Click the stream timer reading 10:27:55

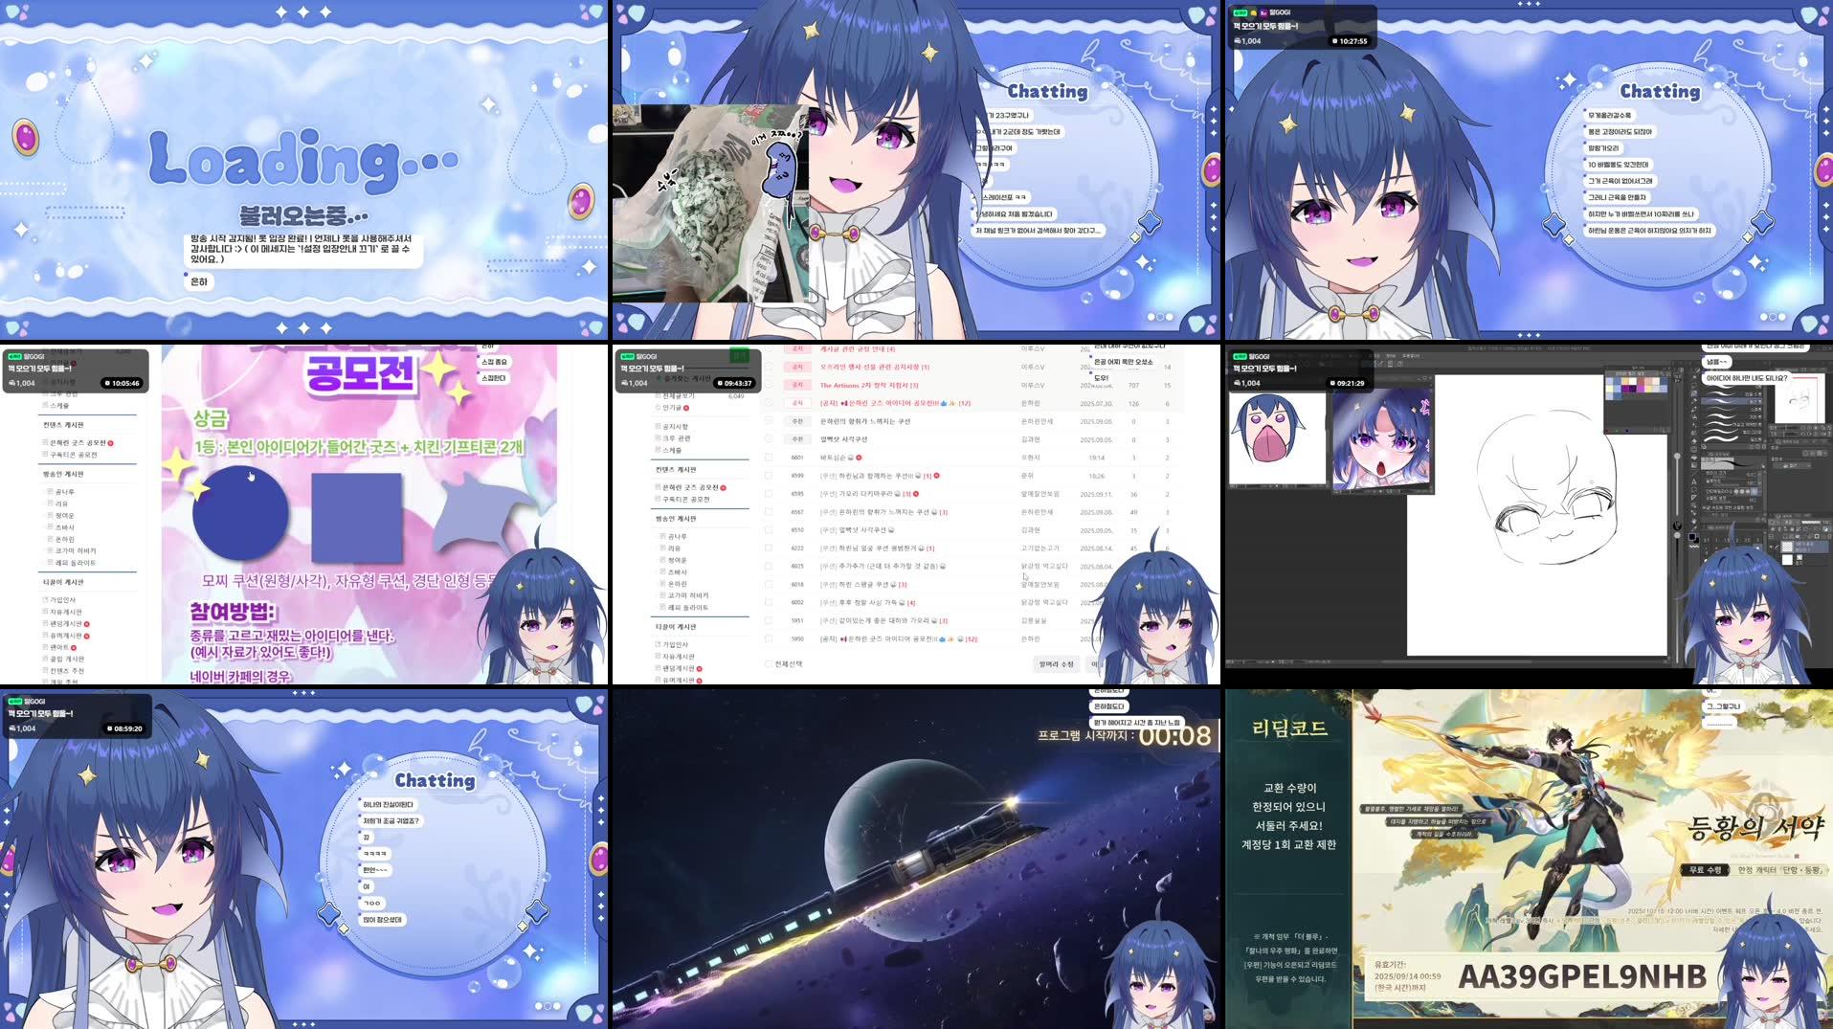pyautogui.click(x=1351, y=41)
